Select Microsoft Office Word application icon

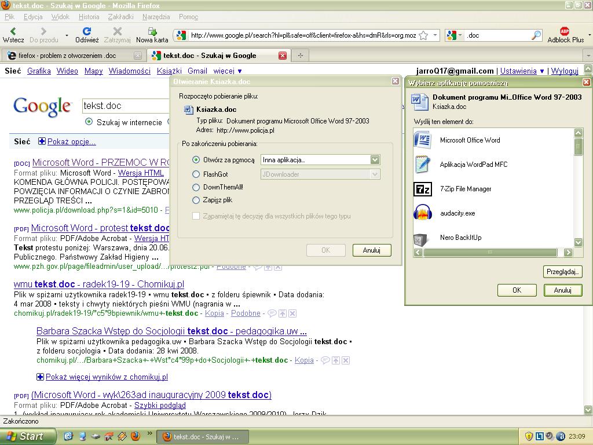click(422, 140)
